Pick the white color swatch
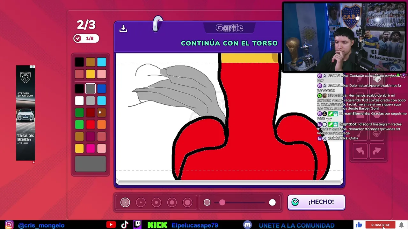Screen dimensions: 408x229 click(79, 101)
